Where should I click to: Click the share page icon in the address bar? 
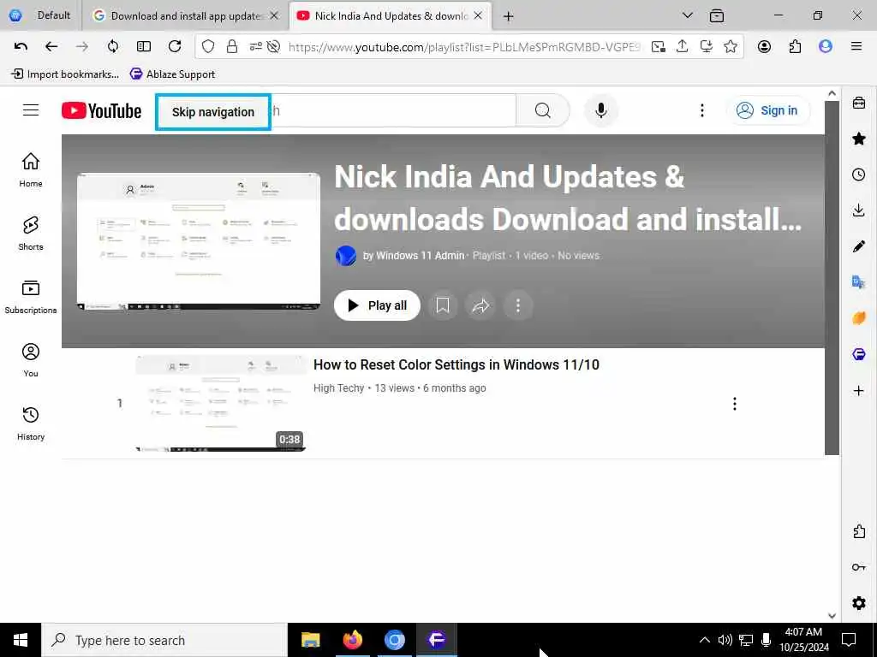(x=682, y=46)
